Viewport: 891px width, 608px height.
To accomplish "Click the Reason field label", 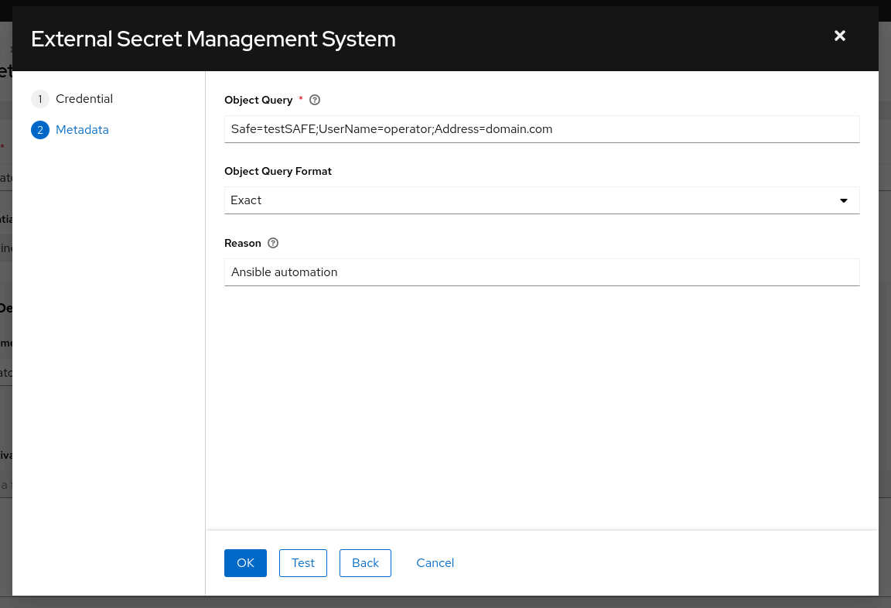I will [x=243, y=243].
